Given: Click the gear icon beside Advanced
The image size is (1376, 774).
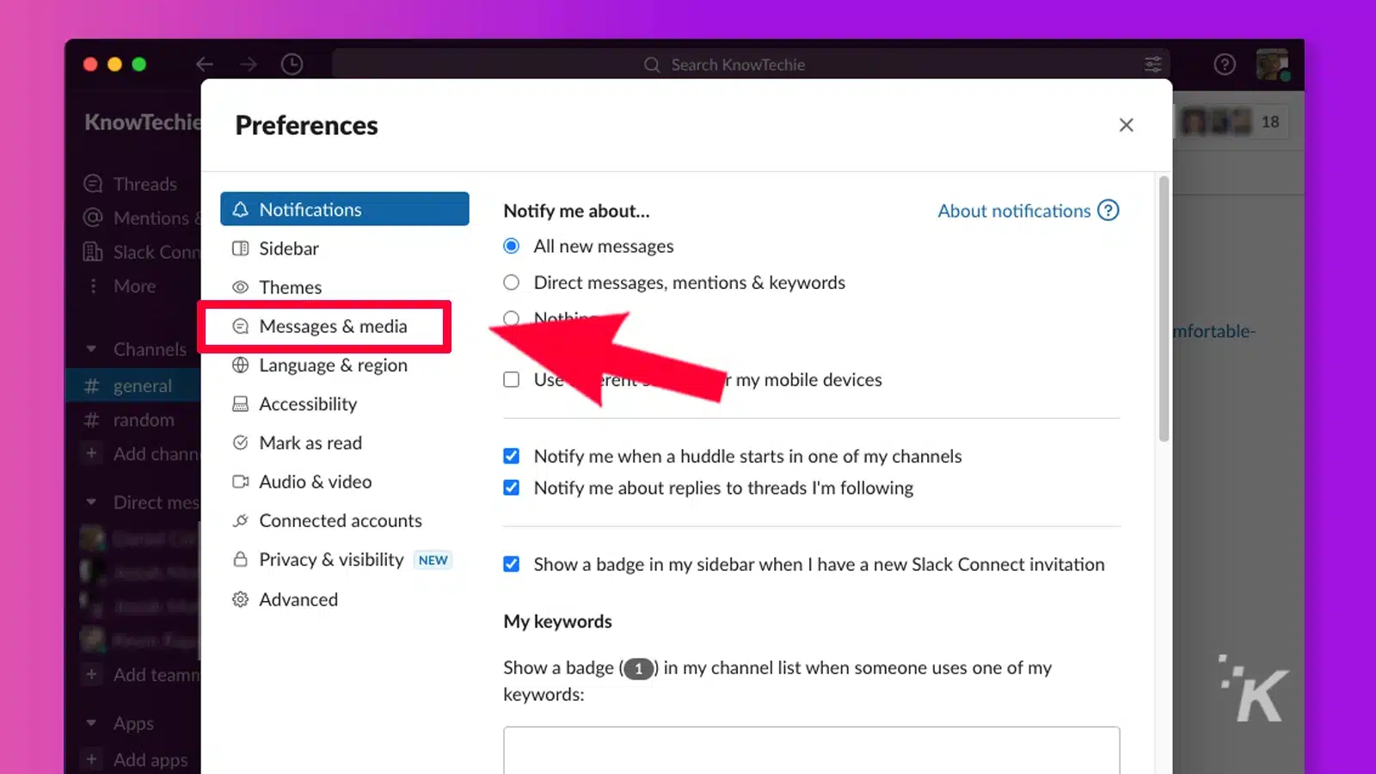Looking at the screenshot, I should [x=241, y=599].
